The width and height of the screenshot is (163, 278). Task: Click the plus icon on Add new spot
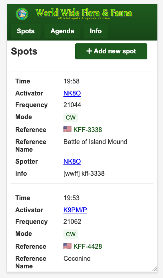coord(89,51)
